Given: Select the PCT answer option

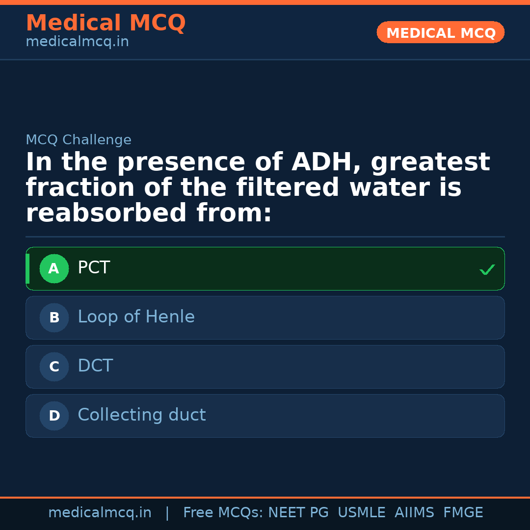Looking at the screenshot, I should [x=265, y=268].
